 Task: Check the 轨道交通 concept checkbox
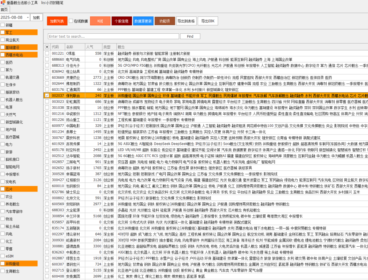pyautogui.click(x=3, y=77)
